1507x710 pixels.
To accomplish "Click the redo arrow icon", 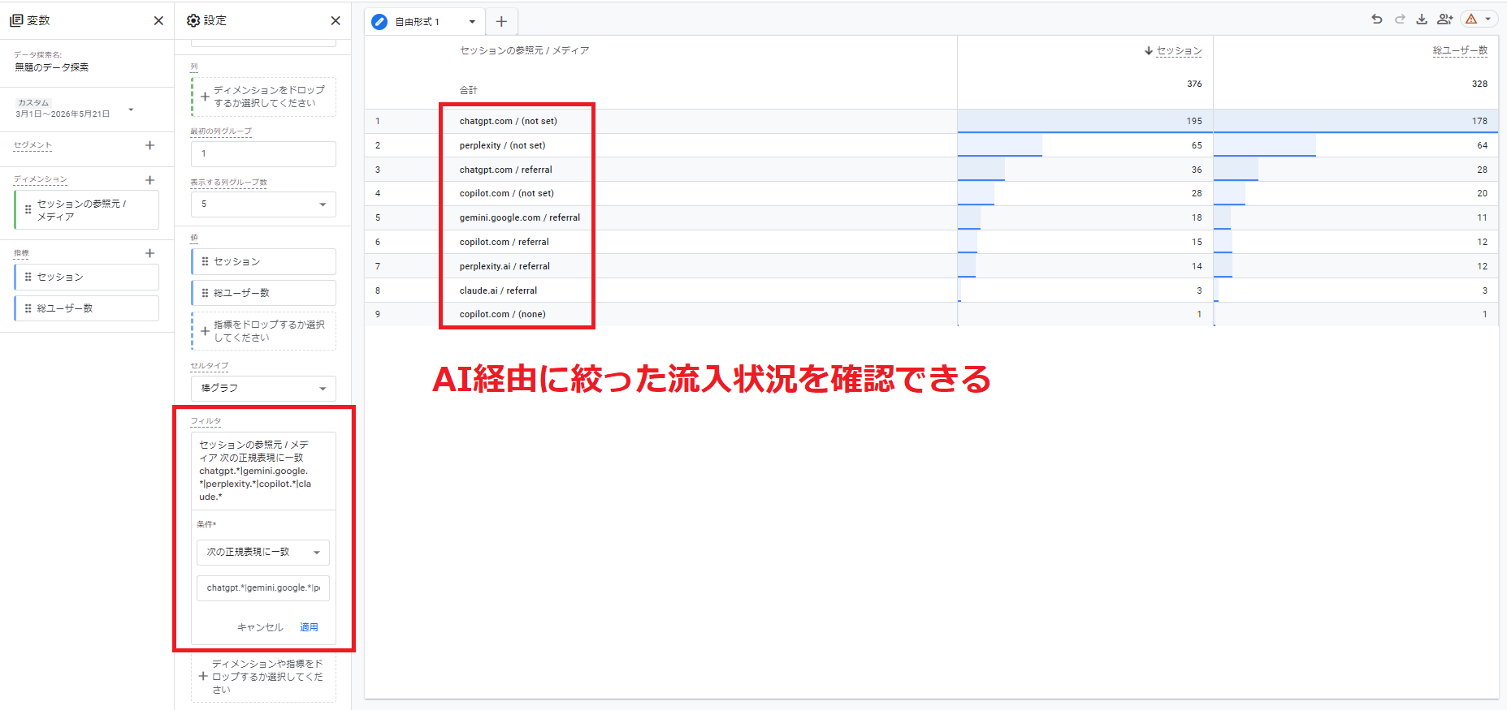I will point(1400,19).
